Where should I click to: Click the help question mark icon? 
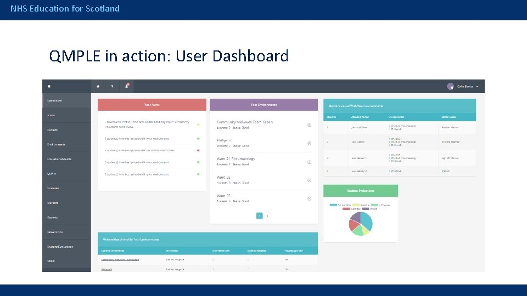tap(112, 86)
